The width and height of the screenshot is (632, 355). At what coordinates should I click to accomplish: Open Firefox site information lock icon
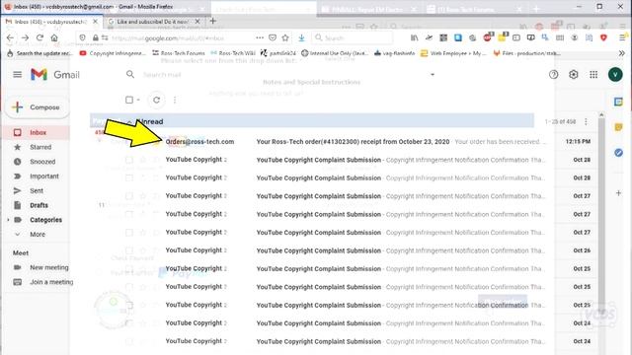(x=96, y=37)
